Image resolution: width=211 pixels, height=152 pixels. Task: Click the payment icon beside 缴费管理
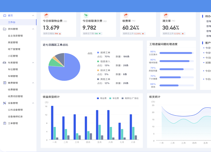[x=5, y=83]
